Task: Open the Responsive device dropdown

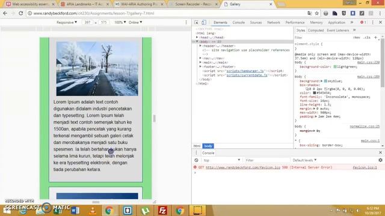Action: coord(67,22)
